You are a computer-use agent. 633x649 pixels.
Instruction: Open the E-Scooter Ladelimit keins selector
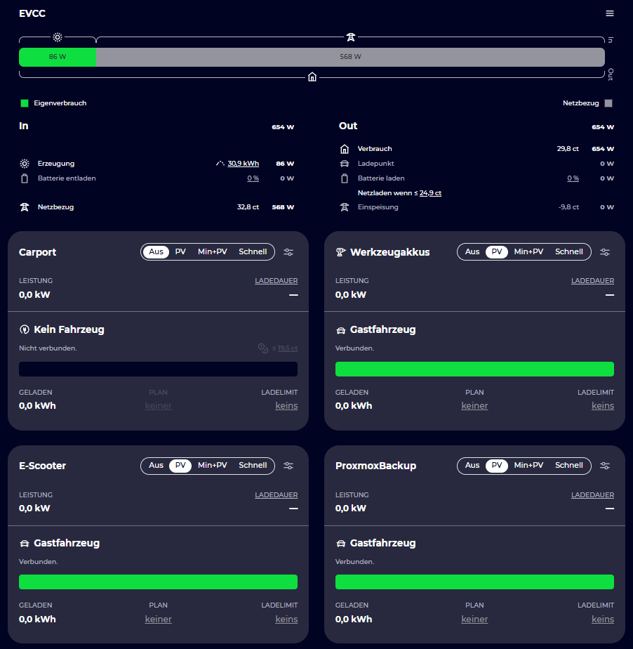coord(286,619)
